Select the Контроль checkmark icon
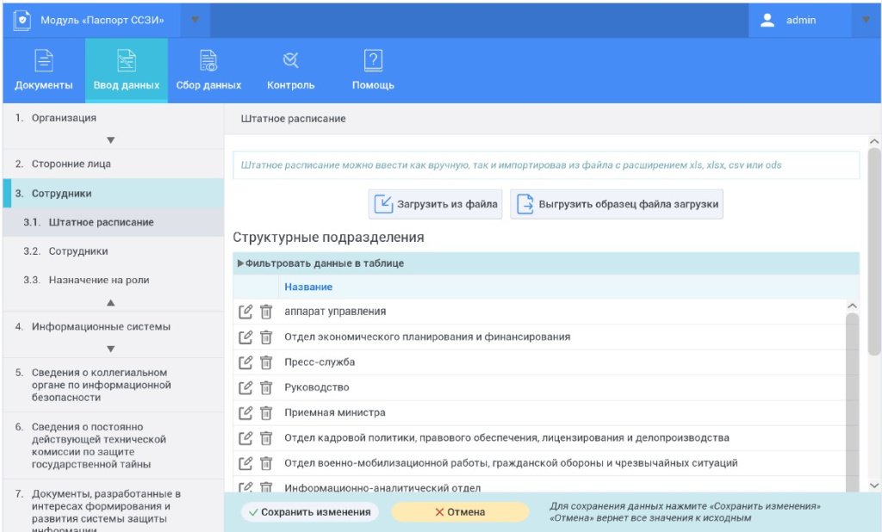 [290, 60]
